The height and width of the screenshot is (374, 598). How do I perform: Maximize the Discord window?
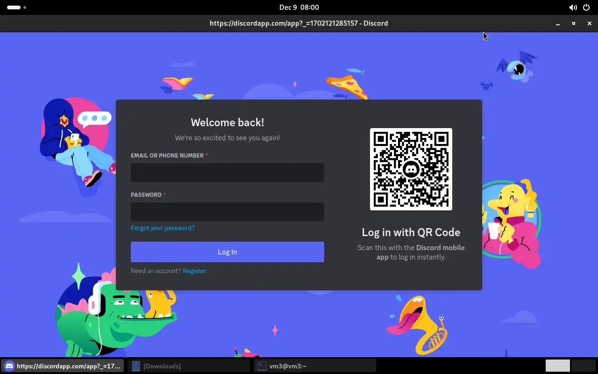tap(574, 23)
